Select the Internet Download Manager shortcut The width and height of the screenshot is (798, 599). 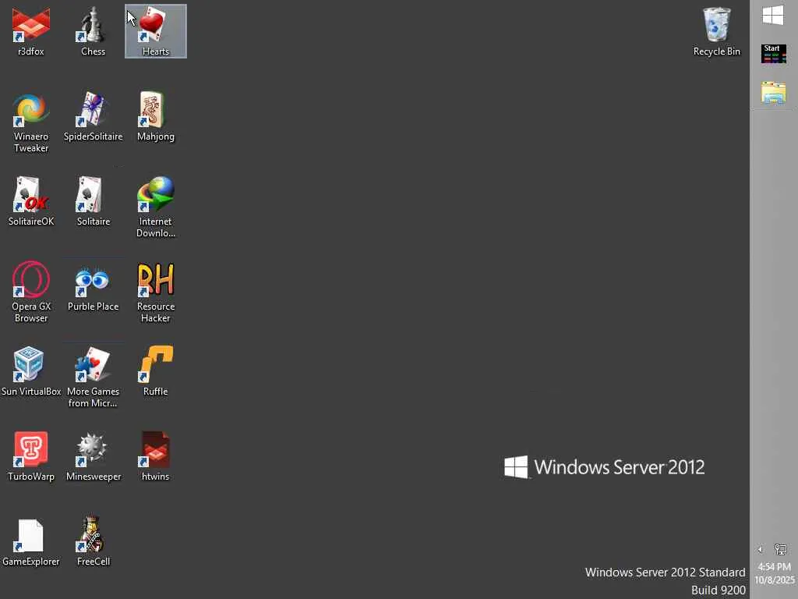click(x=156, y=207)
